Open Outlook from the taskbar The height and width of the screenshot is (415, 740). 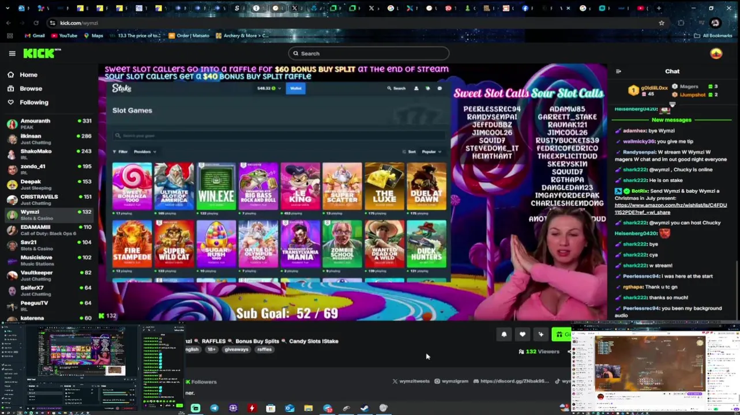click(290, 408)
